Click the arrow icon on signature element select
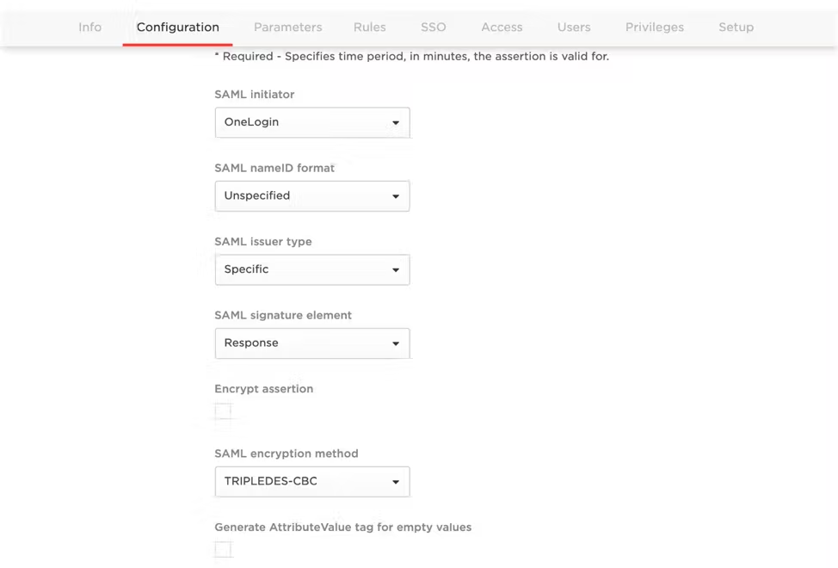This screenshot has width=838, height=568. tap(396, 343)
